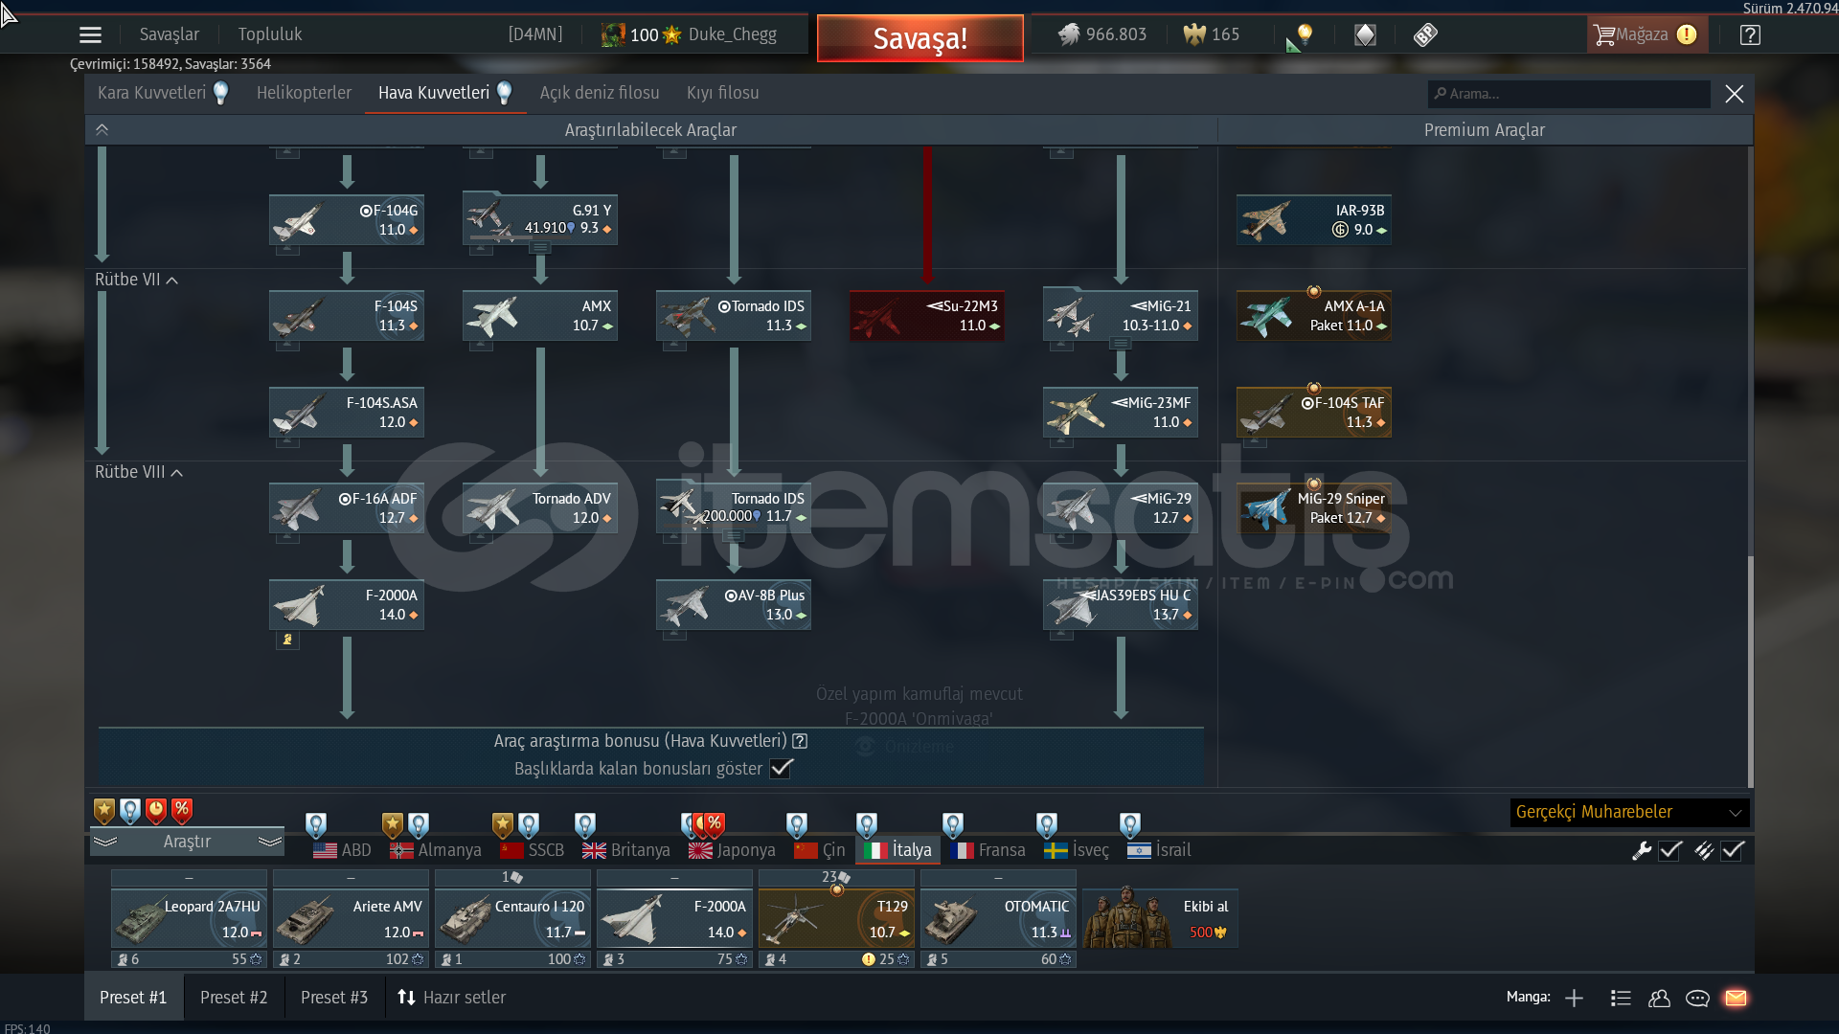Viewport: 1839px width, 1034px height.
Task: Click the Arama search field
Action: point(1569,94)
